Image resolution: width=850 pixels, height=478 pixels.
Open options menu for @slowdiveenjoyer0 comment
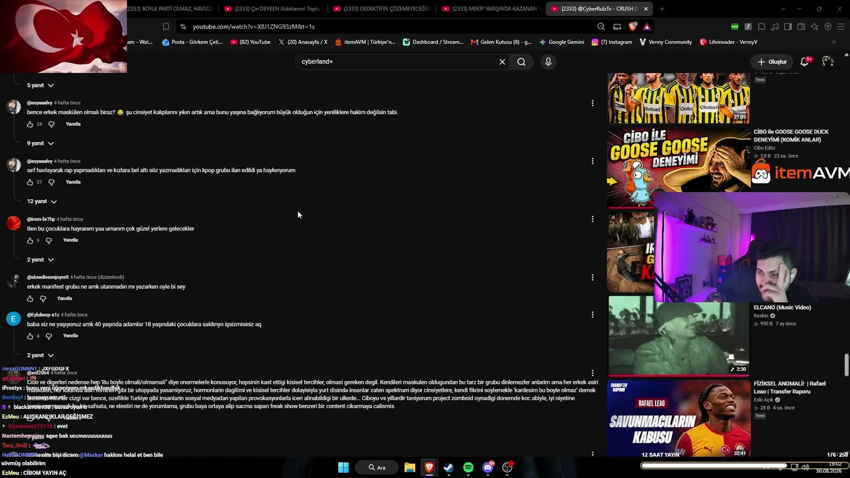click(x=592, y=277)
